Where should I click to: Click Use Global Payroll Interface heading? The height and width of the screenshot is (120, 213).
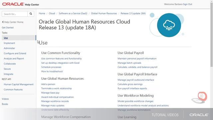[x=137, y=74]
